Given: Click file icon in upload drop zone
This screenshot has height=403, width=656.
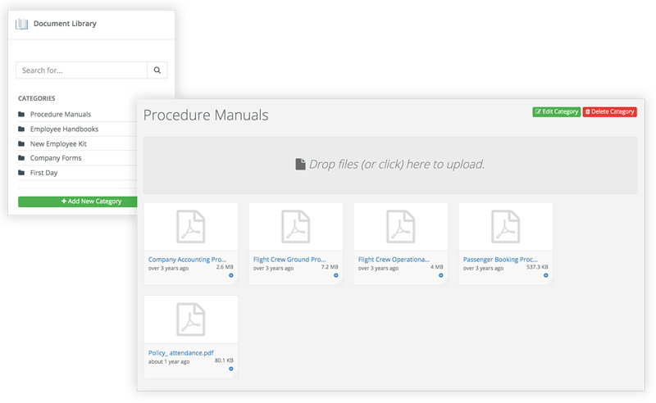Looking at the screenshot, I should coord(300,165).
